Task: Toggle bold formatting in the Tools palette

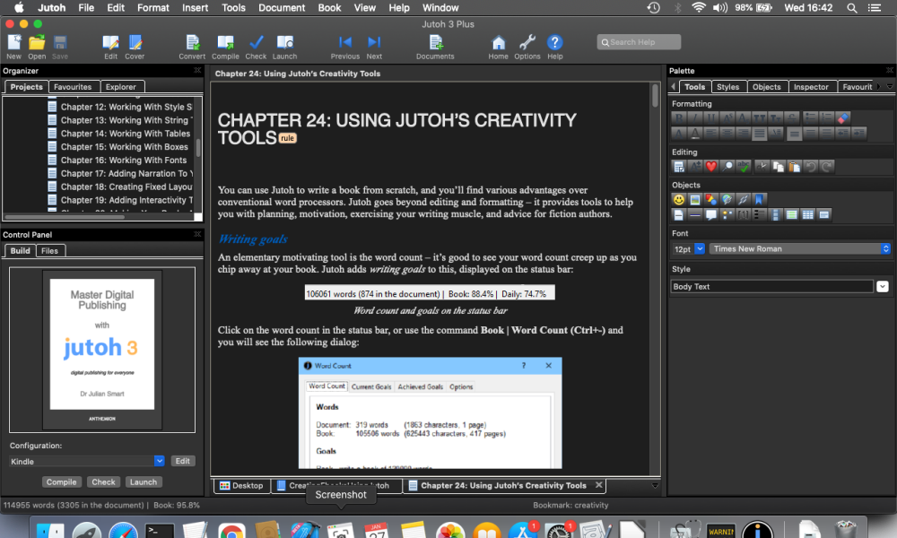Action: pos(679,117)
